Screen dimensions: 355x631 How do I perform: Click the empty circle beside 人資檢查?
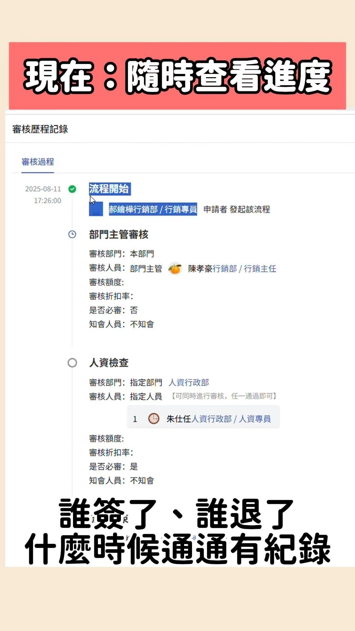[72, 363]
